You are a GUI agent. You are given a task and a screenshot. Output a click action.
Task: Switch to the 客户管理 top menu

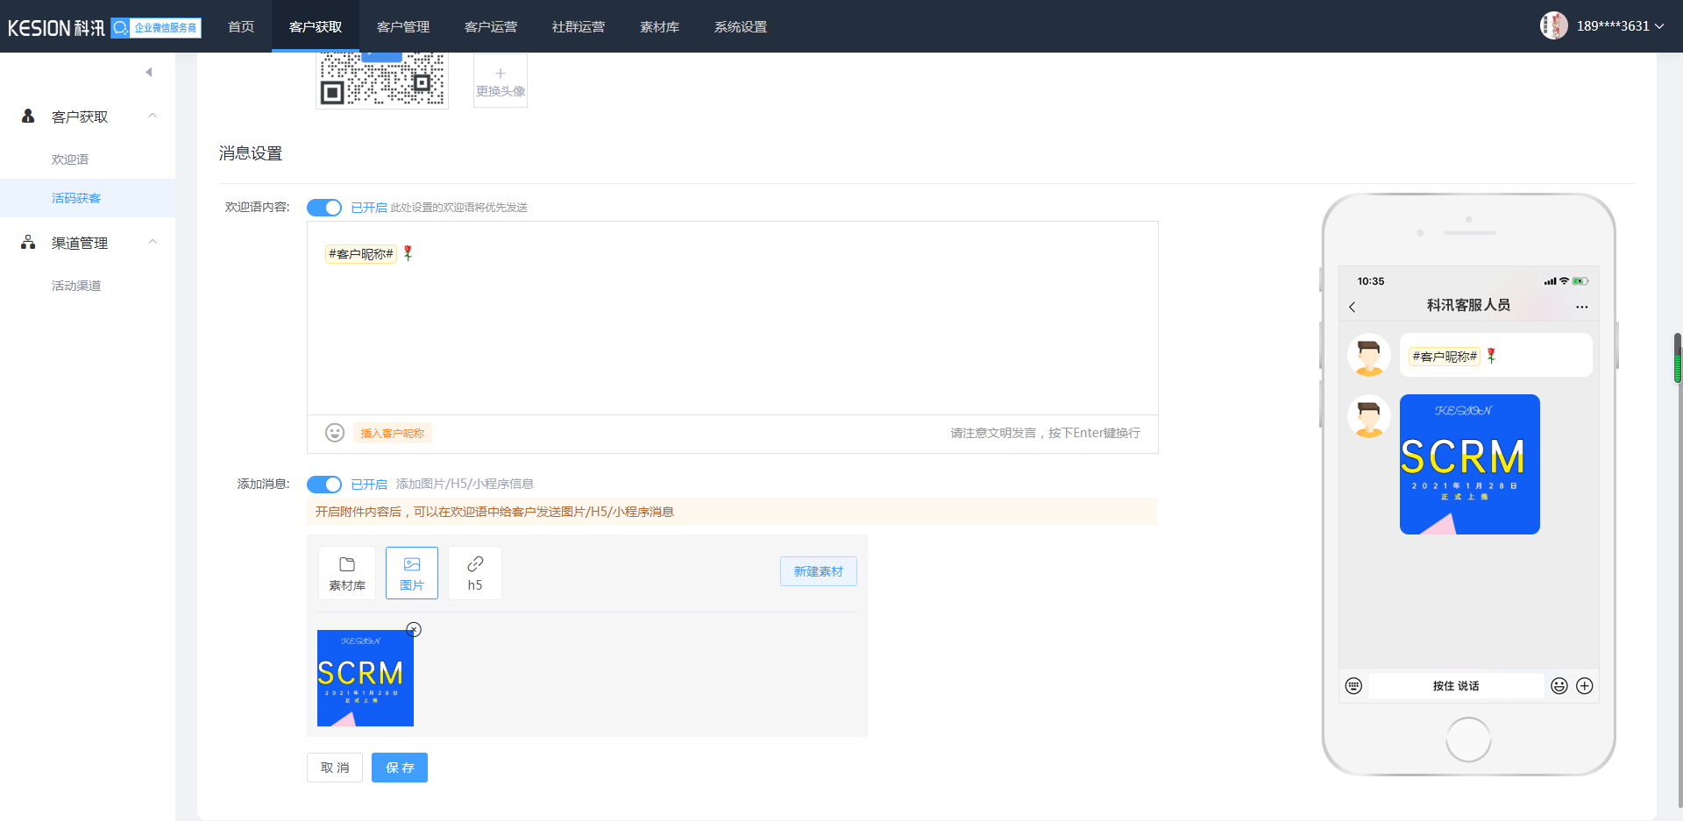point(403,26)
